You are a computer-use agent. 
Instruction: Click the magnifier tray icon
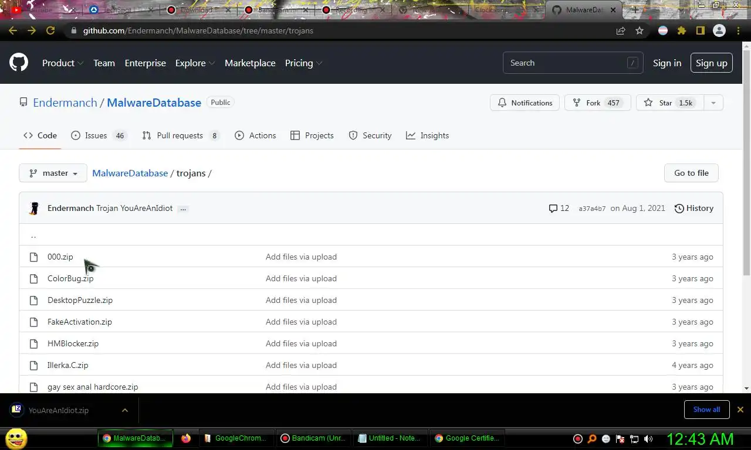pyautogui.click(x=592, y=439)
